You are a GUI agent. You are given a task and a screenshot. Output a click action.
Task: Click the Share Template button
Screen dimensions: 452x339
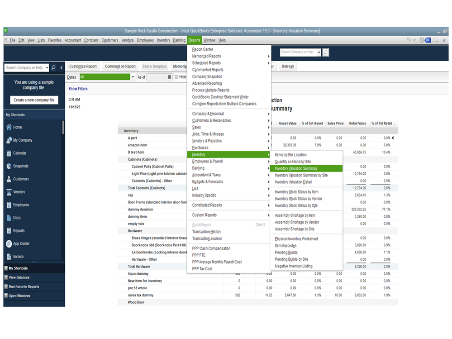tap(154, 66)
